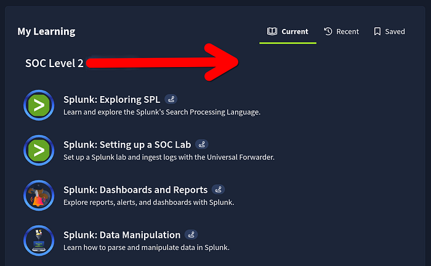Open the Splunk: Data Manipulation title

click(x=122, y=235)
